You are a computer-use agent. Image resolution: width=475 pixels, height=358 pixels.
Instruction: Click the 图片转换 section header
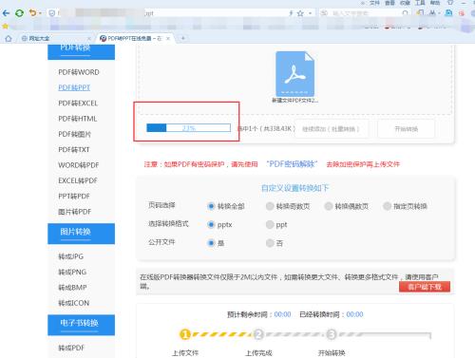(x=81, y=234)
